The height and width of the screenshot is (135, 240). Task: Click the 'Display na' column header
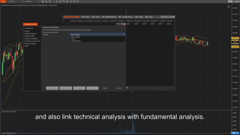click(x=81, y=21)
